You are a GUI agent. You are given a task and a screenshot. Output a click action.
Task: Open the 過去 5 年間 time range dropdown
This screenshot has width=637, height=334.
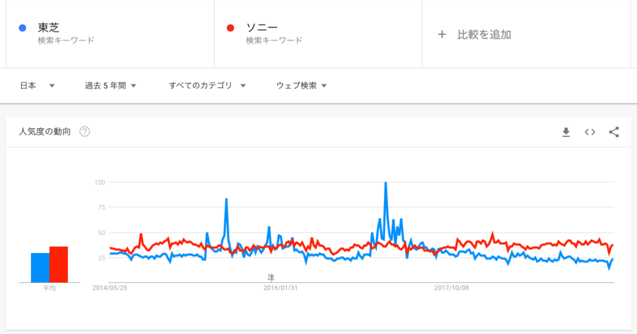(x=110, y=86)
